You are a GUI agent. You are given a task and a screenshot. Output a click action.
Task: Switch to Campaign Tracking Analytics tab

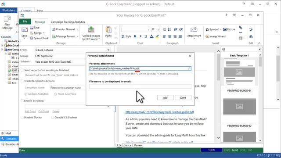(68, 22)
